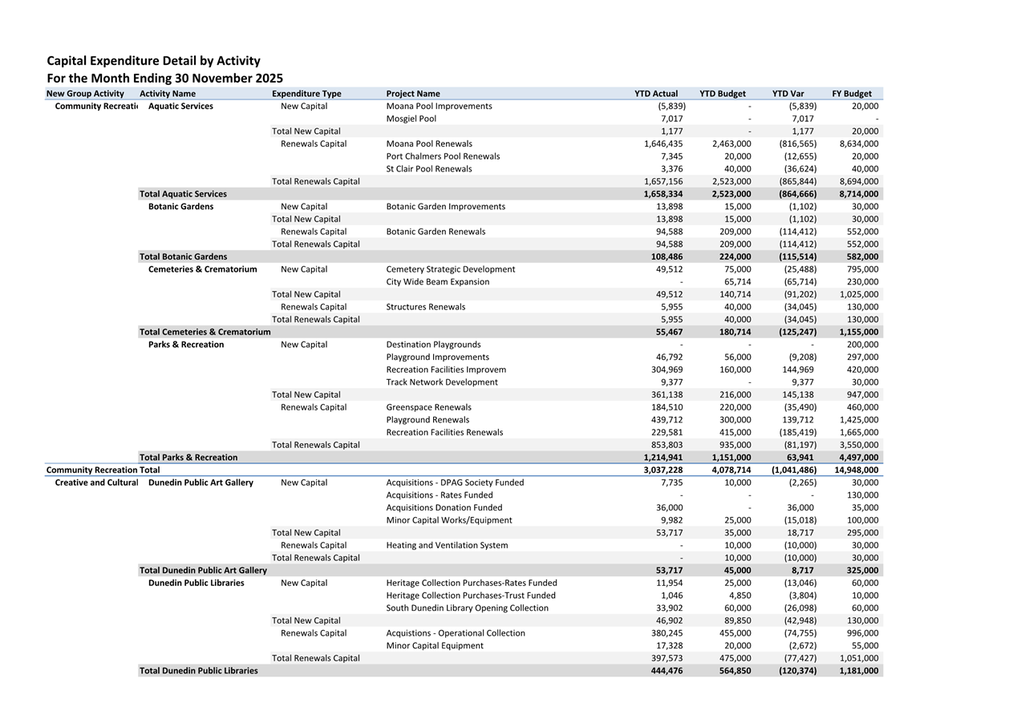Select the YTD Actual column header
1029x727 pixels.
pos(655,94)
